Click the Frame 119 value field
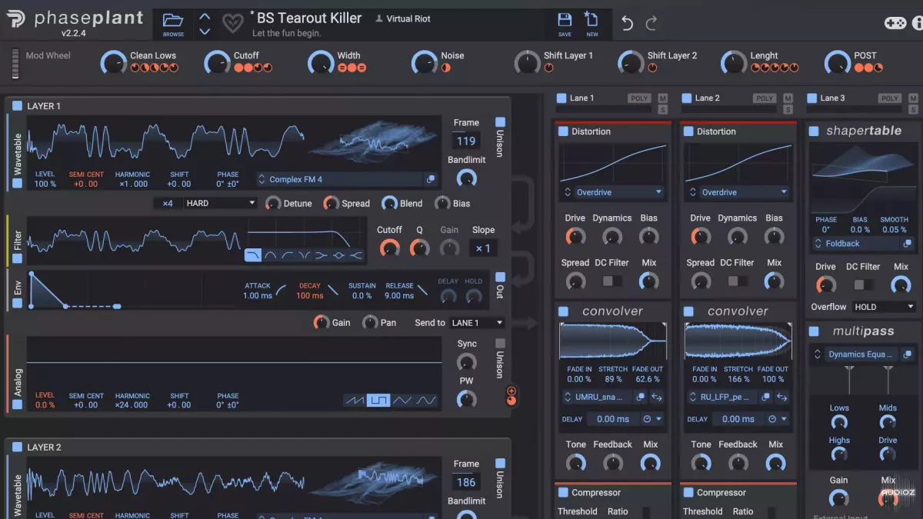The image size is (923, 519). pos(466,141)
